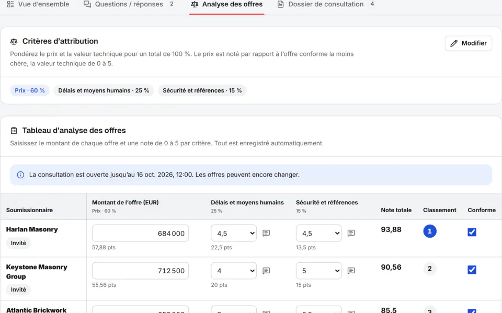The image size is (502, 313).
Task: Open the Dossier de consultation tab
Action: [x=325, y=5]
